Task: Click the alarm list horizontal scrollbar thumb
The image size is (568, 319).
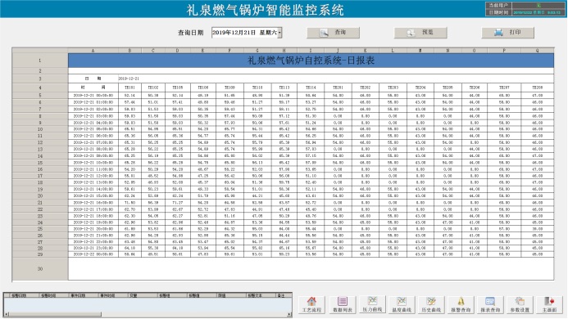Action: (x=55, y=314)
